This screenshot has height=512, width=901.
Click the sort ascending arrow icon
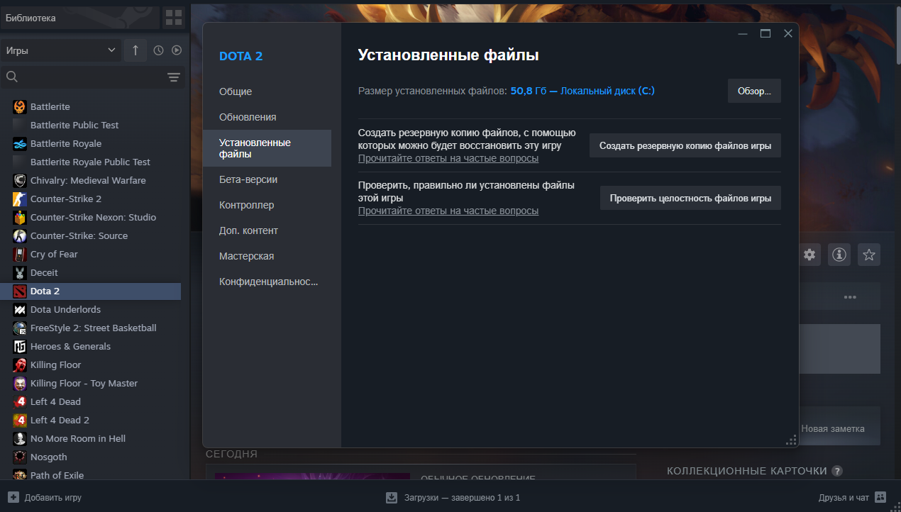136,50
